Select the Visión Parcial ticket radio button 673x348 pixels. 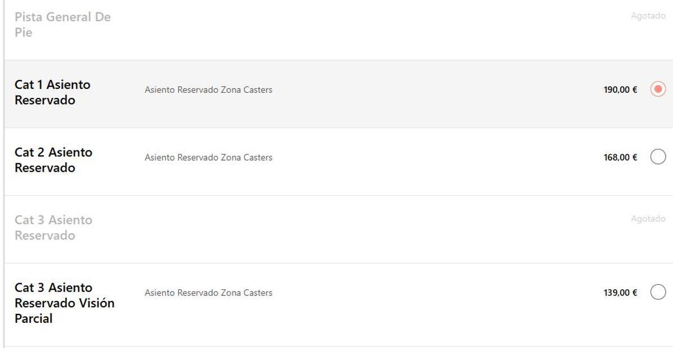tap(658, 292)
